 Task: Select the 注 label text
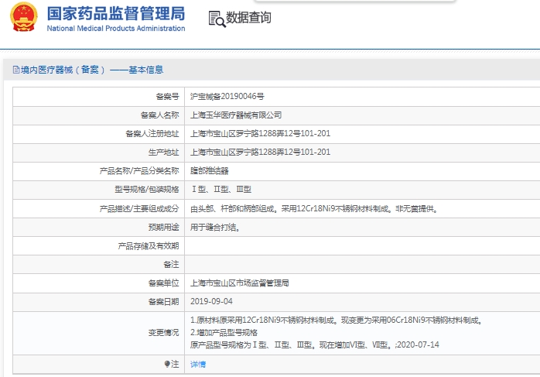click(x=175, y=365)
